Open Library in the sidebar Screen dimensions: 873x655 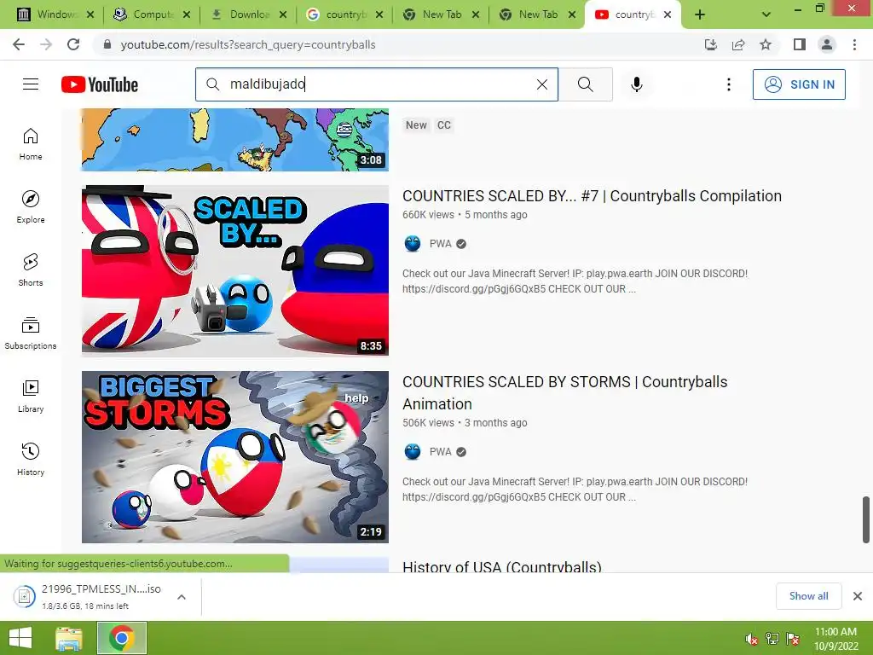pos(31,396)
